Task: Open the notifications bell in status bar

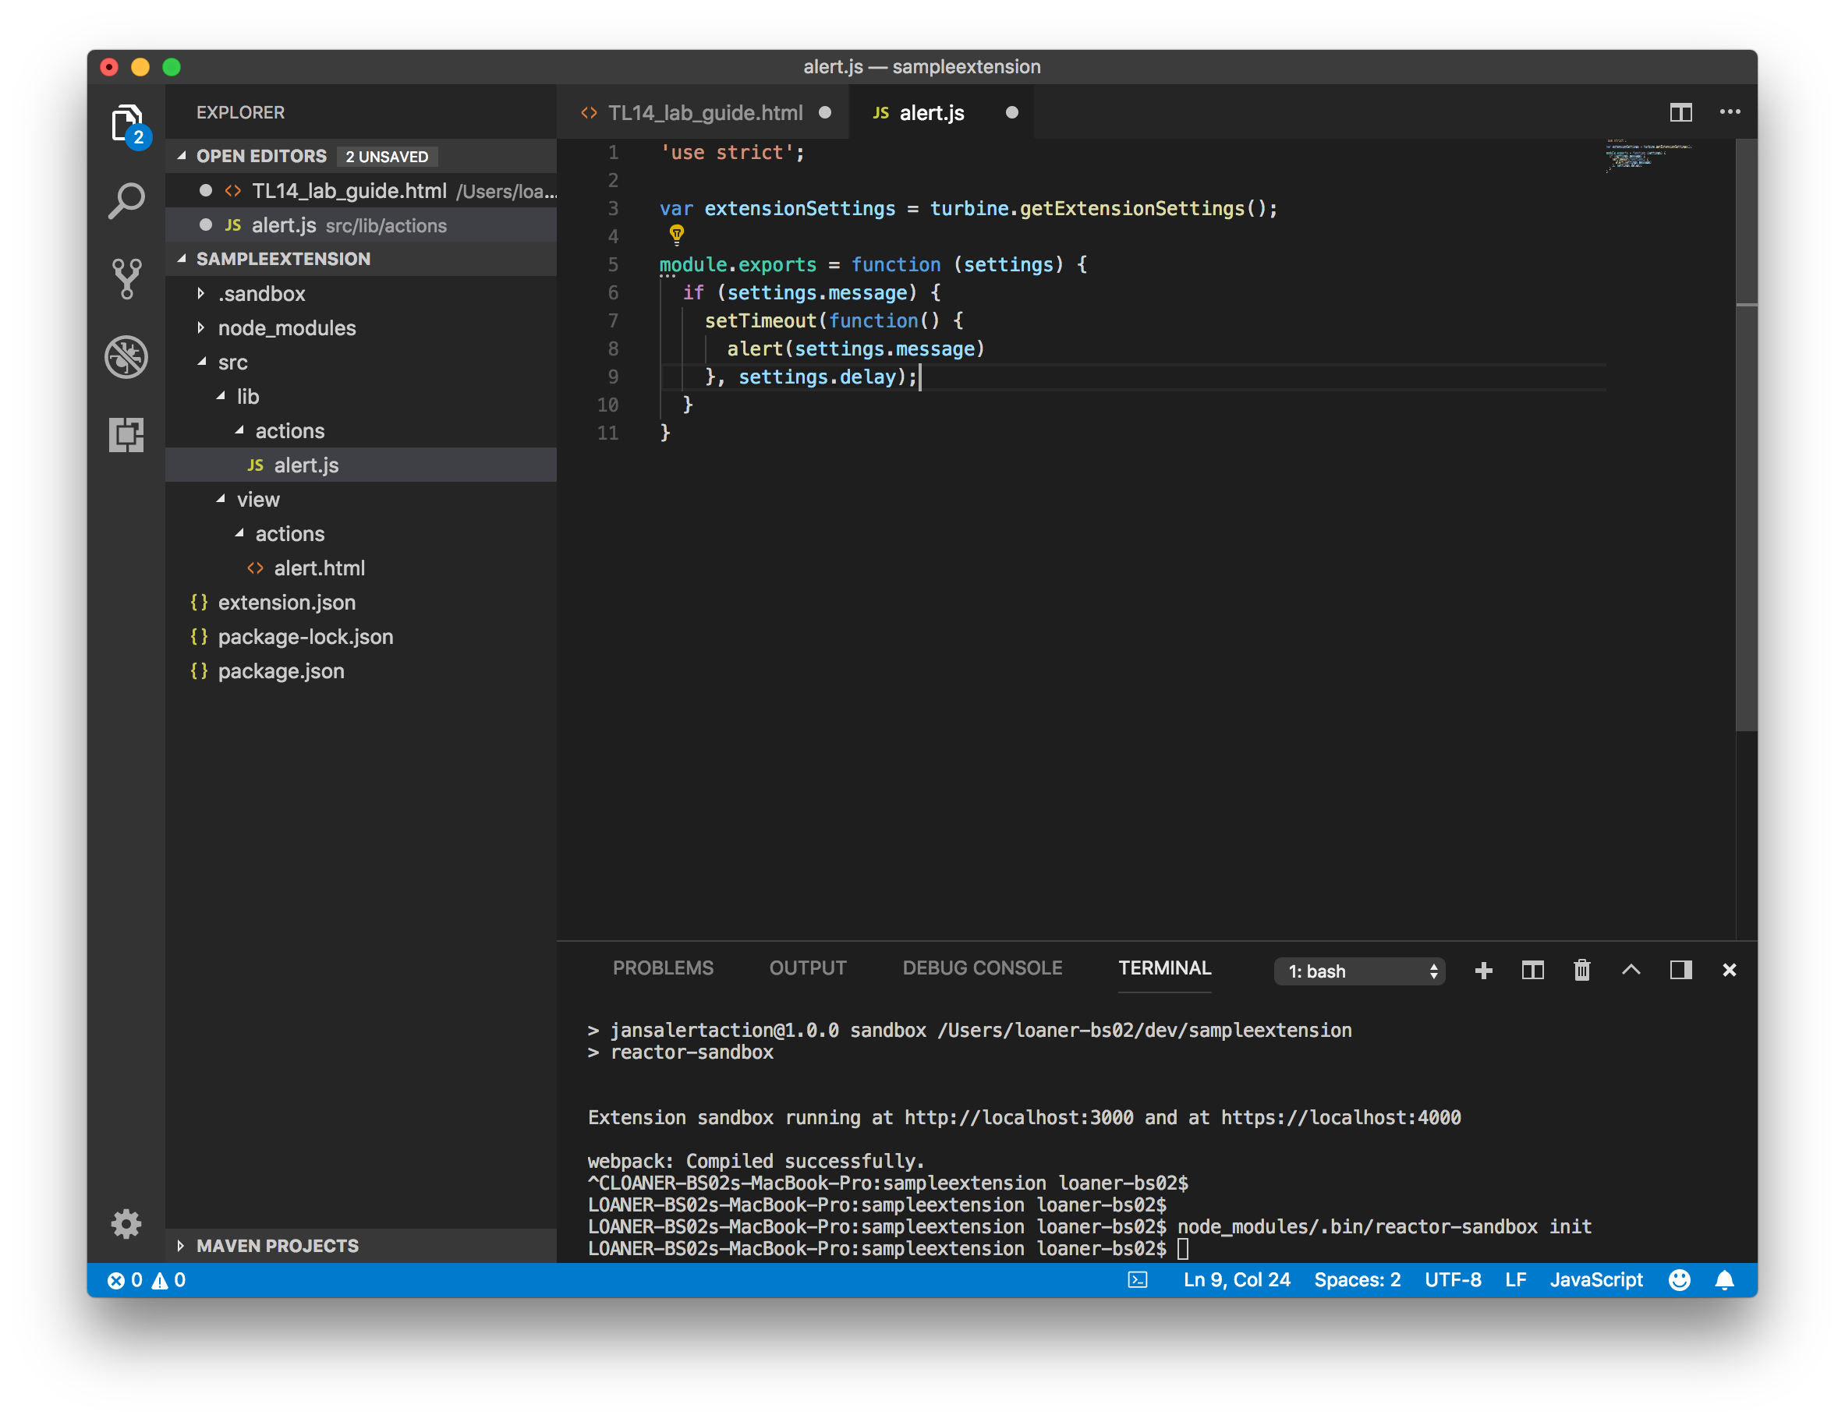Action: click(x=1724, y=1280)
